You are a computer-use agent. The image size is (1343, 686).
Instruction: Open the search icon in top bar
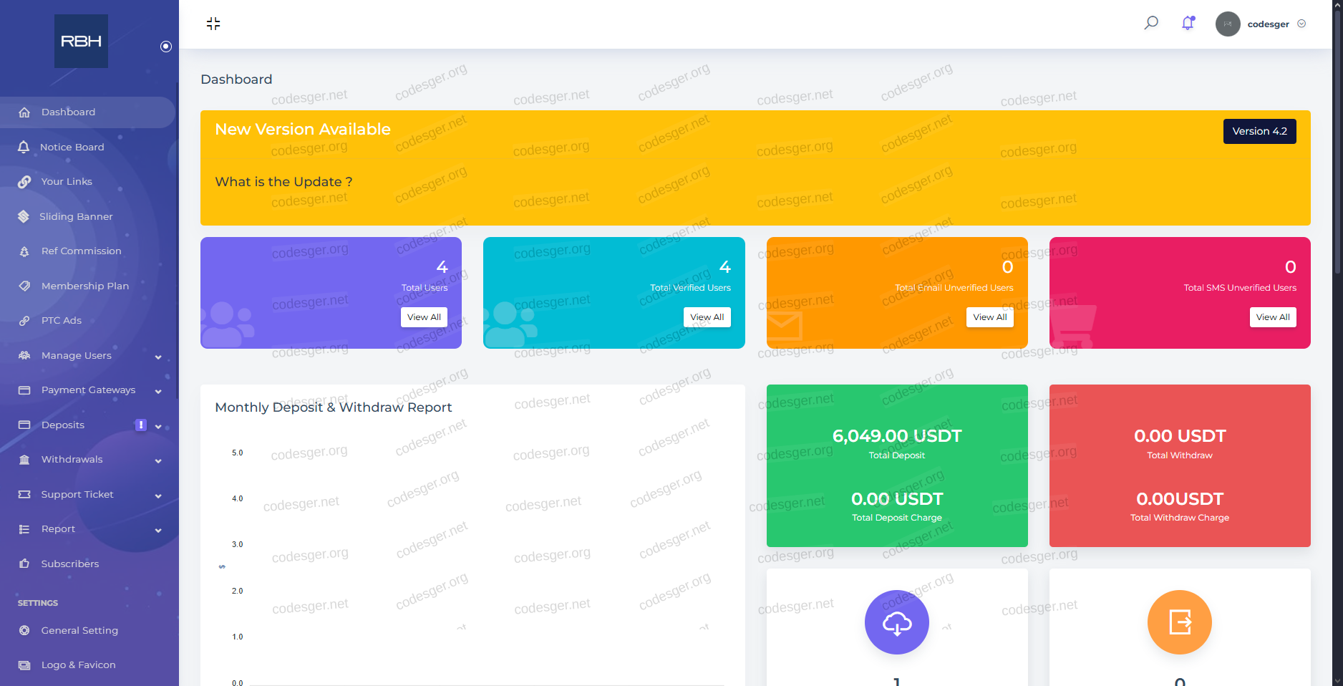pos(1151,23)
